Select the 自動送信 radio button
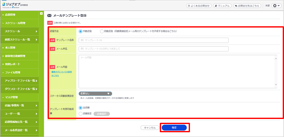284x137 pixels. (x=102, y=31)
